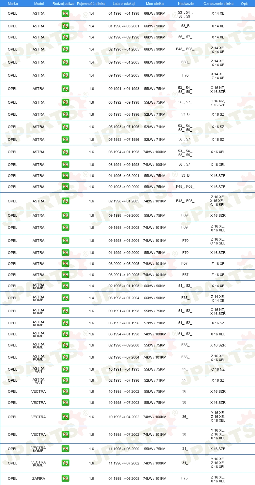
Task: Click the Oznaczenie silnika column header
Action: tap(218, 4)
